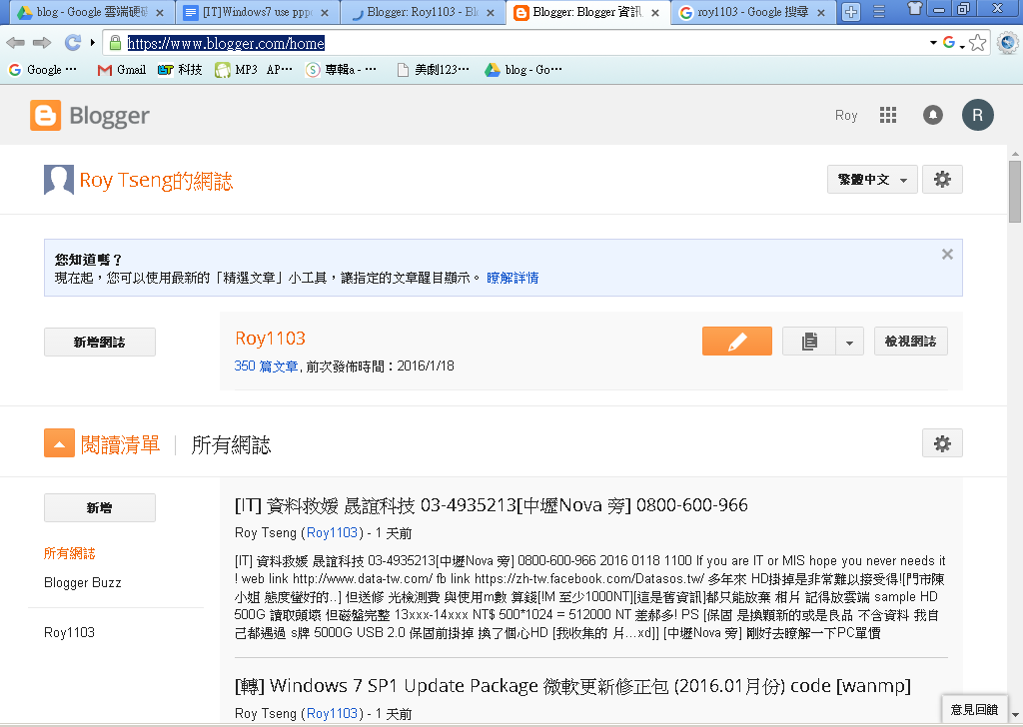Image resolution: width=1023 pixels, height=727 pixels.
Task: Click the 新增 reading list button
Action: 99,507
